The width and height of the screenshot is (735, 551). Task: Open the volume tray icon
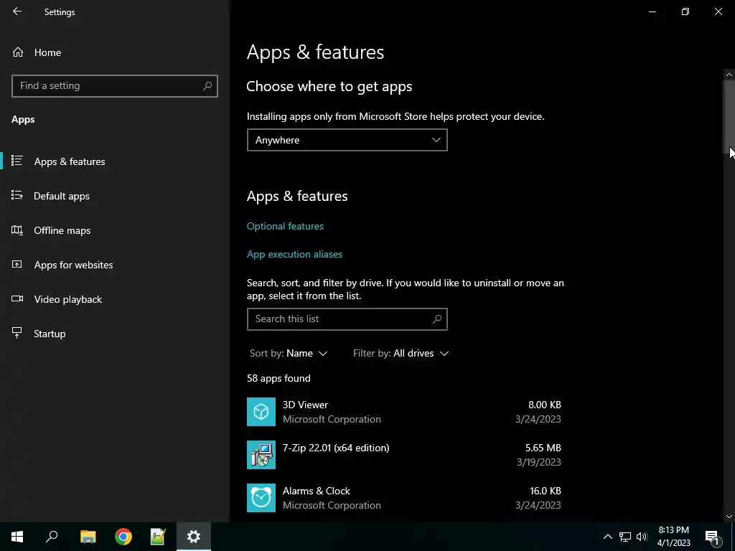[642, 537]
